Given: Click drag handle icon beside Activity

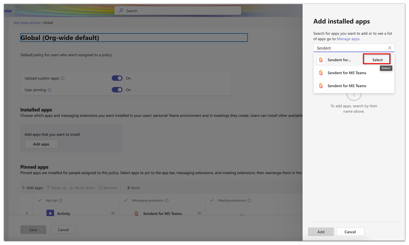Looking at the screenshot, I should [x=113, y=213].
